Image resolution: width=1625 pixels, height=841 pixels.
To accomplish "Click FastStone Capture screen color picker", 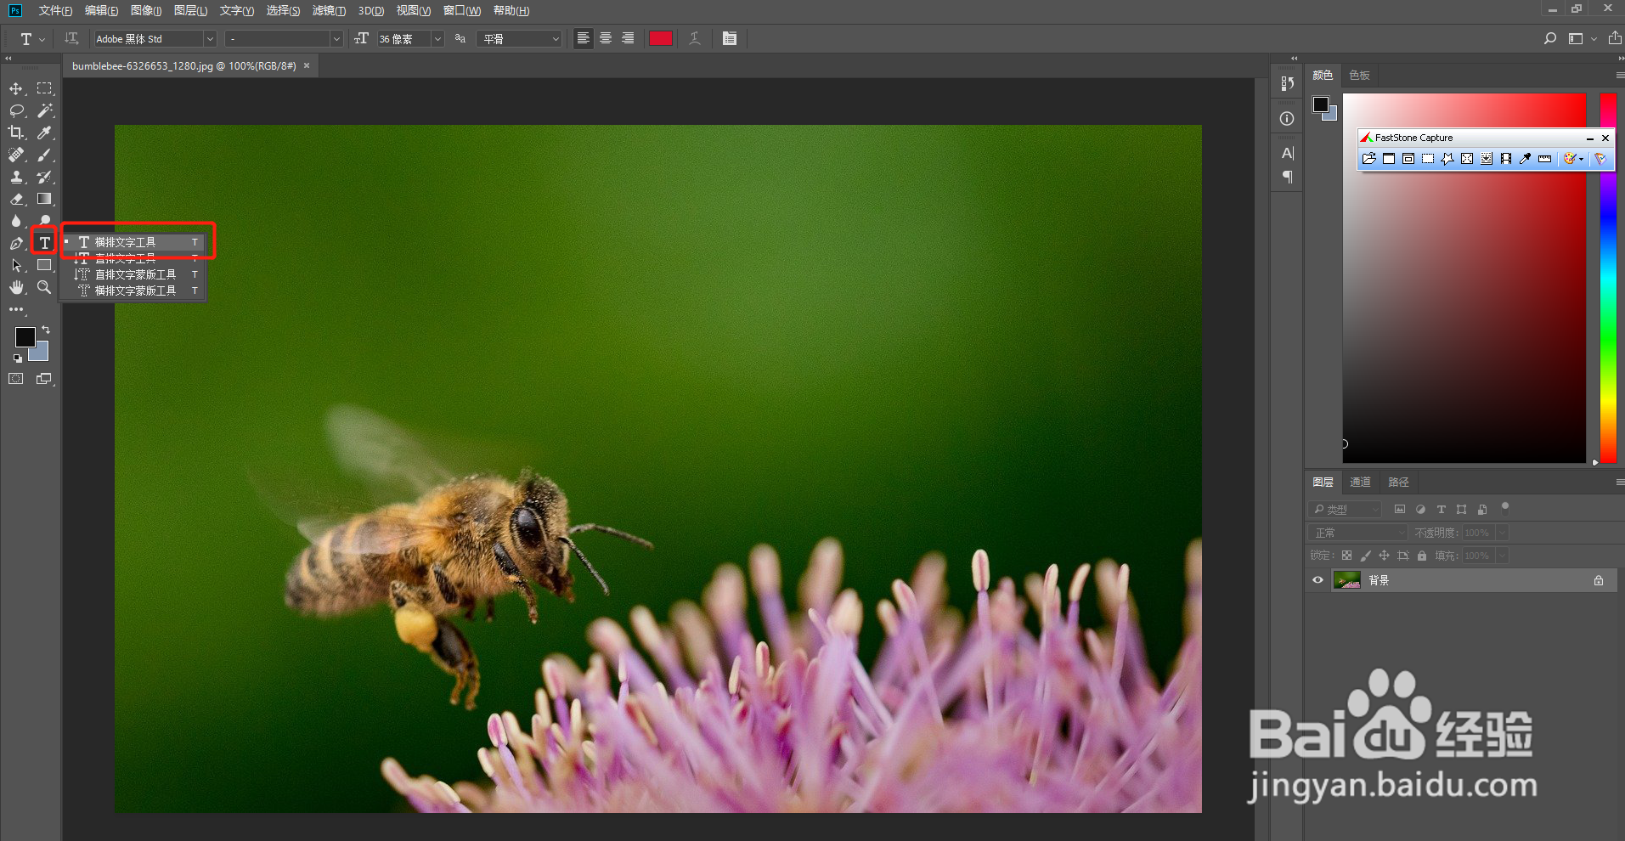I will [1525, 158].
